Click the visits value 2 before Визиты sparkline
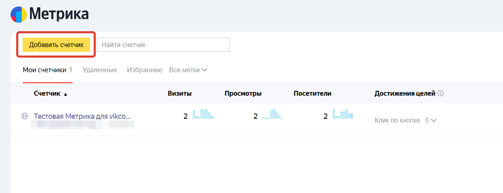 (x=185, y=116)
